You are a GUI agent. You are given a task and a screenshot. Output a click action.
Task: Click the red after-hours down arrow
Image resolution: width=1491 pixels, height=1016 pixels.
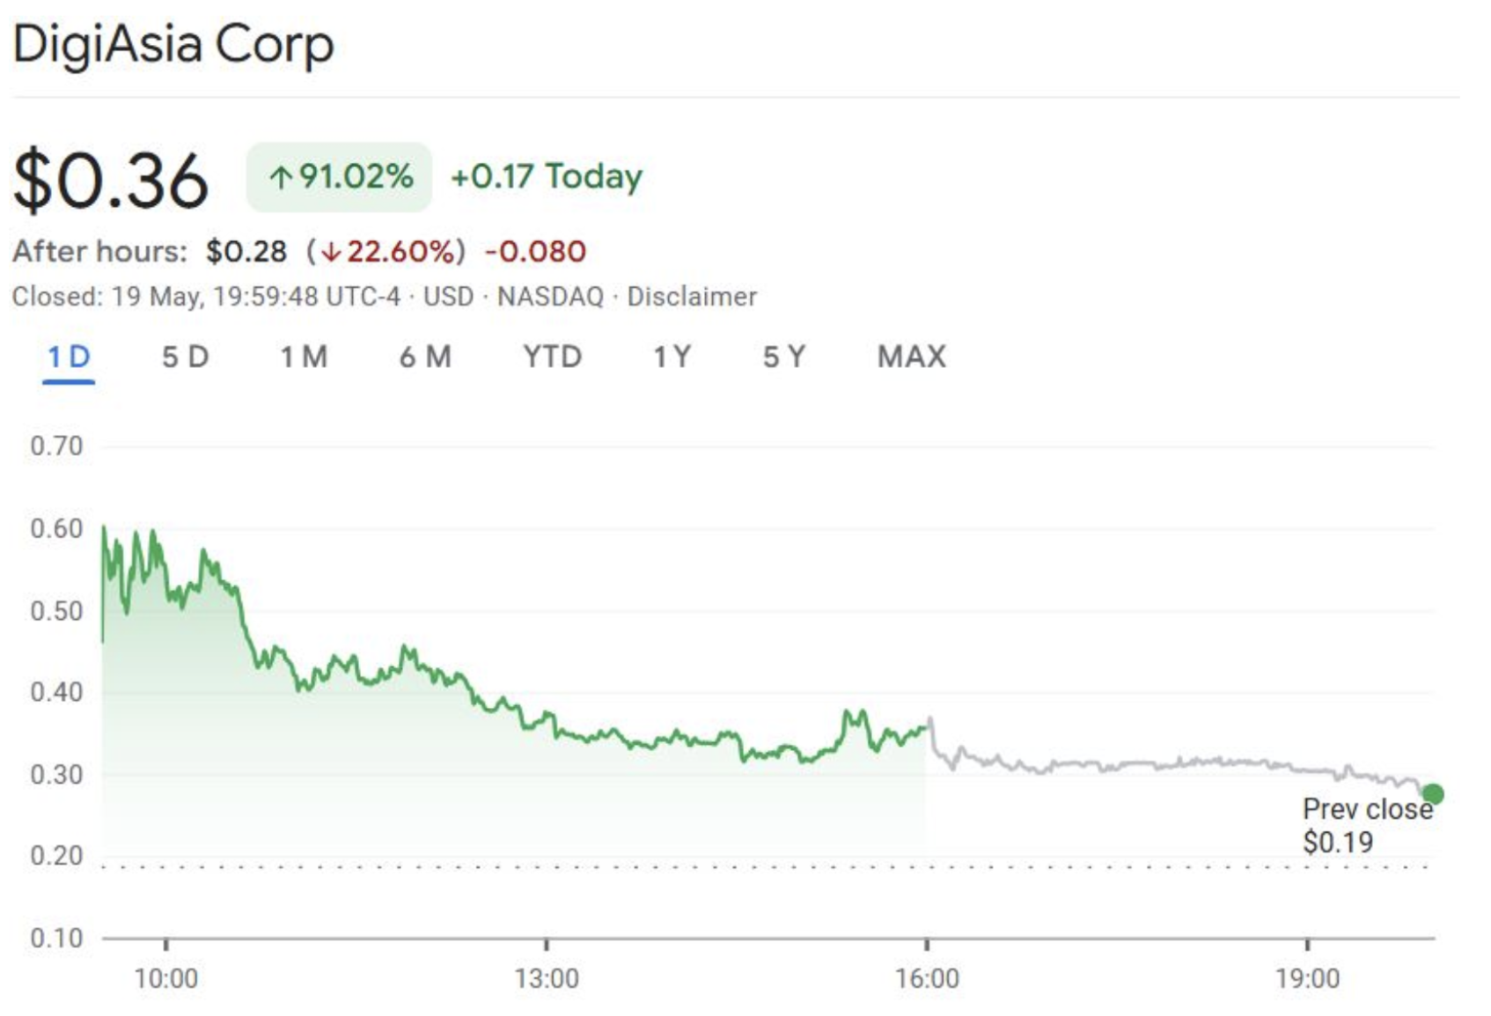[x=331, y=253]
